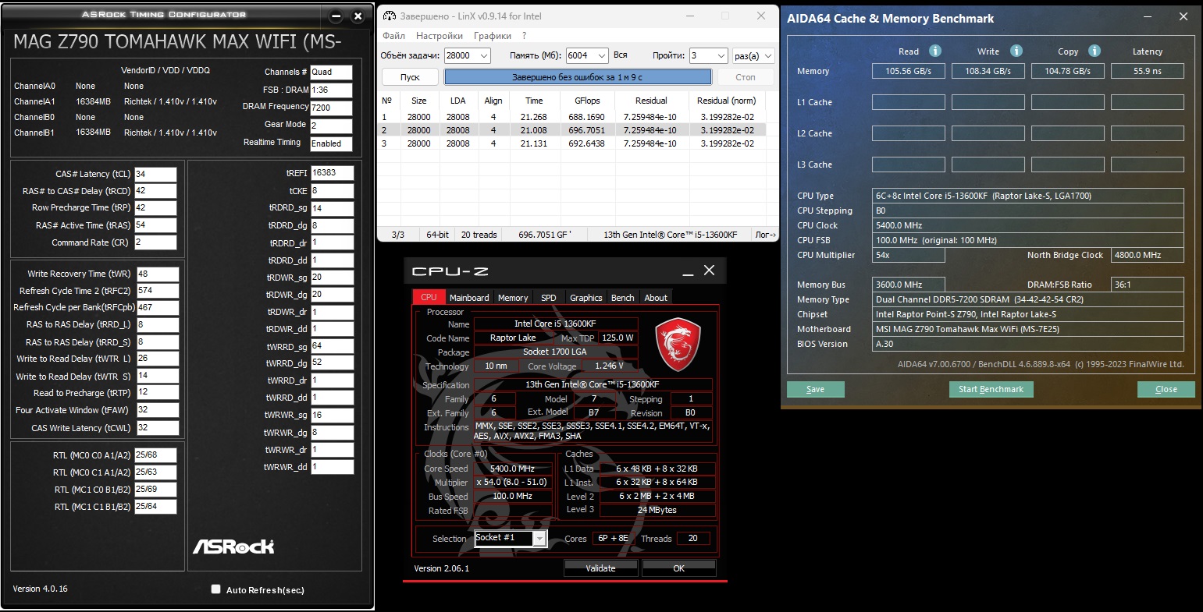Click the Time column header in LinX
The width and height of the screenshot is (1203, 612).
(x=534, y=101)
